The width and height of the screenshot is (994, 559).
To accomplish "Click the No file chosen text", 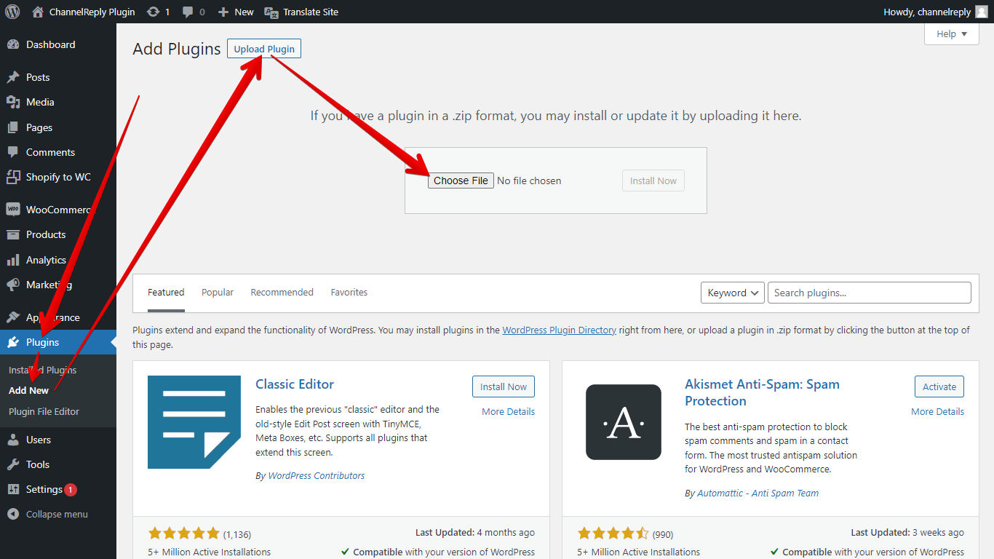I will pyautogui.click(x=529, y=181).
